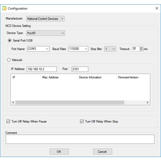
Task: Select the Network radio button
Action: pos(9,60)
